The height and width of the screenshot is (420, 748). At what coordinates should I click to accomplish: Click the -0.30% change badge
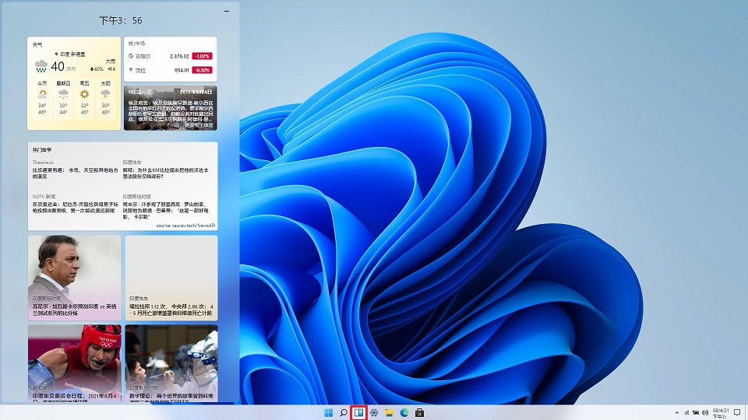coord(203,70)
